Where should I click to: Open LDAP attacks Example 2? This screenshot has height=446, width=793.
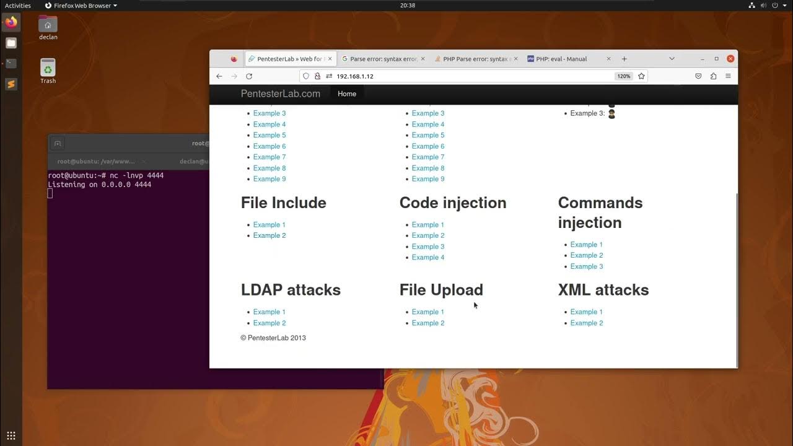(x=269, y=323)
